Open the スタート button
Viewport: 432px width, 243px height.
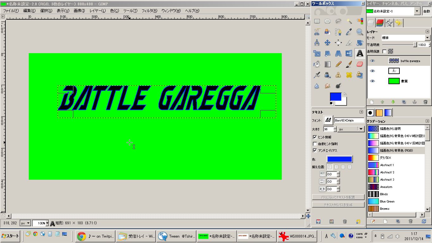pos(10,236)
